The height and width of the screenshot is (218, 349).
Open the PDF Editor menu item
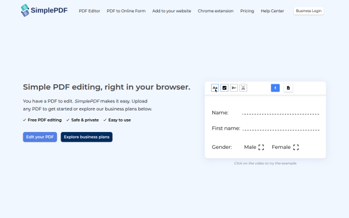(89, 11)
